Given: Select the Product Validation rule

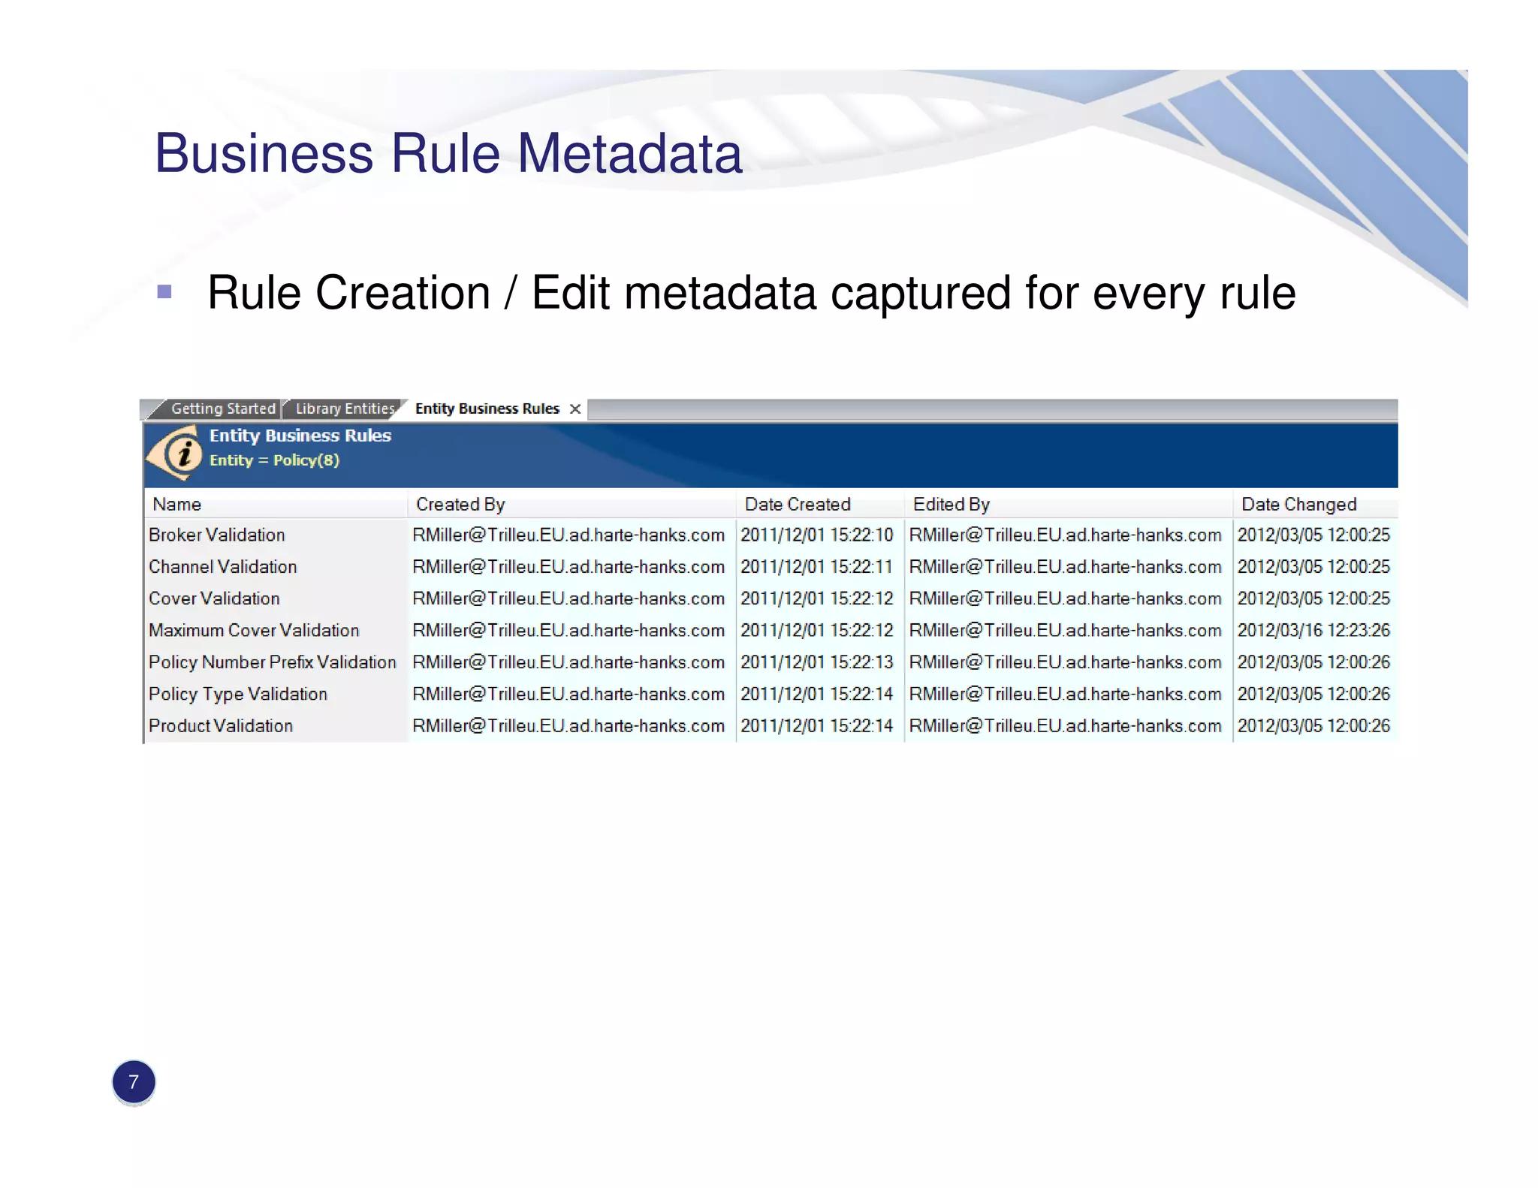Looking at the screenshot, I should 221,725.
